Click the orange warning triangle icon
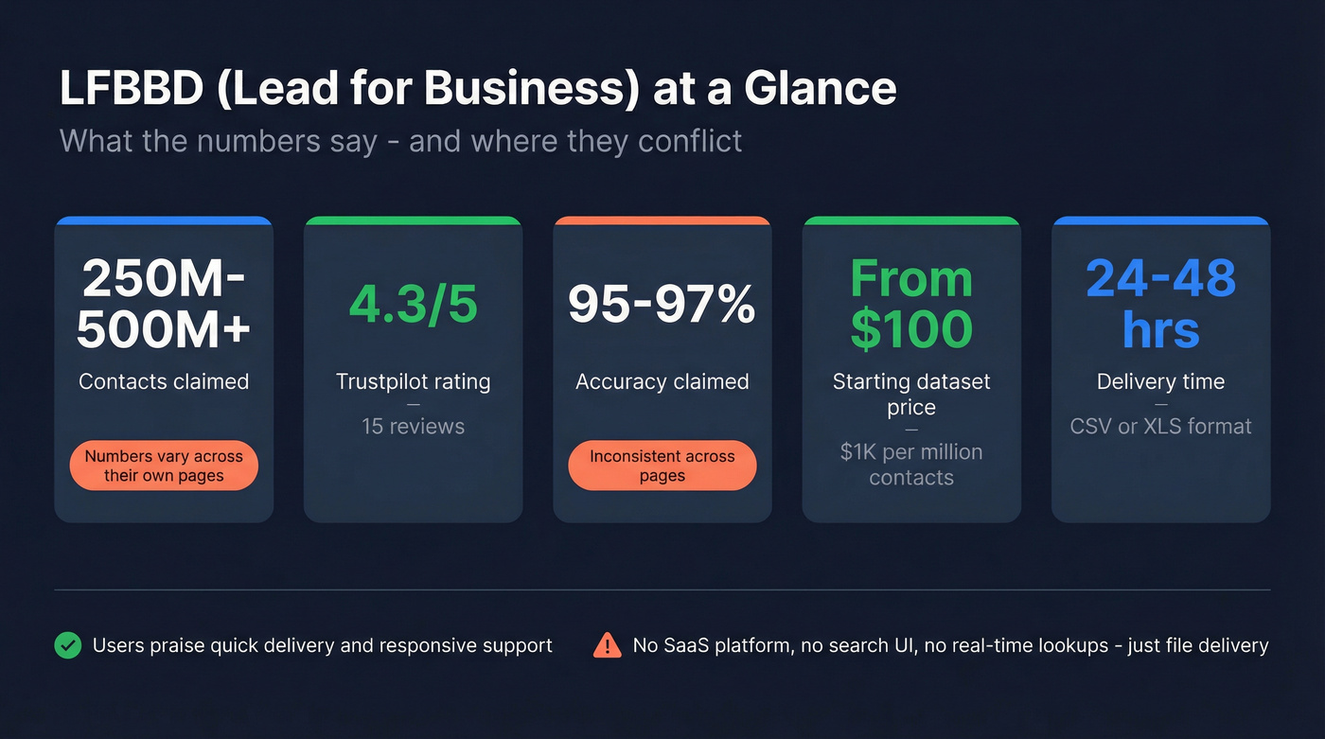 (606, 645)
